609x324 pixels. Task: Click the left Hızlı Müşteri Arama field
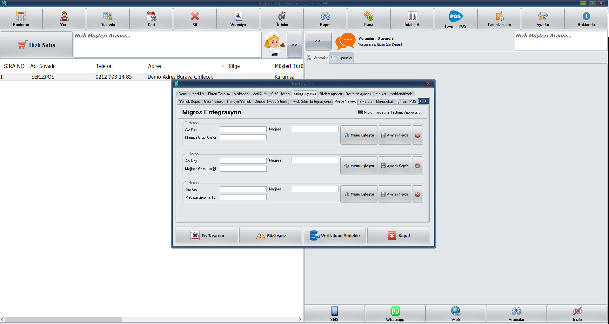click(168, 45)
